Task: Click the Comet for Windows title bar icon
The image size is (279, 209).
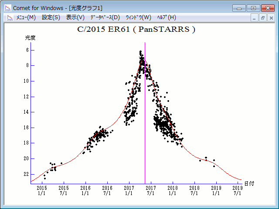Action: pyautogui.click(x=8, y=8)
